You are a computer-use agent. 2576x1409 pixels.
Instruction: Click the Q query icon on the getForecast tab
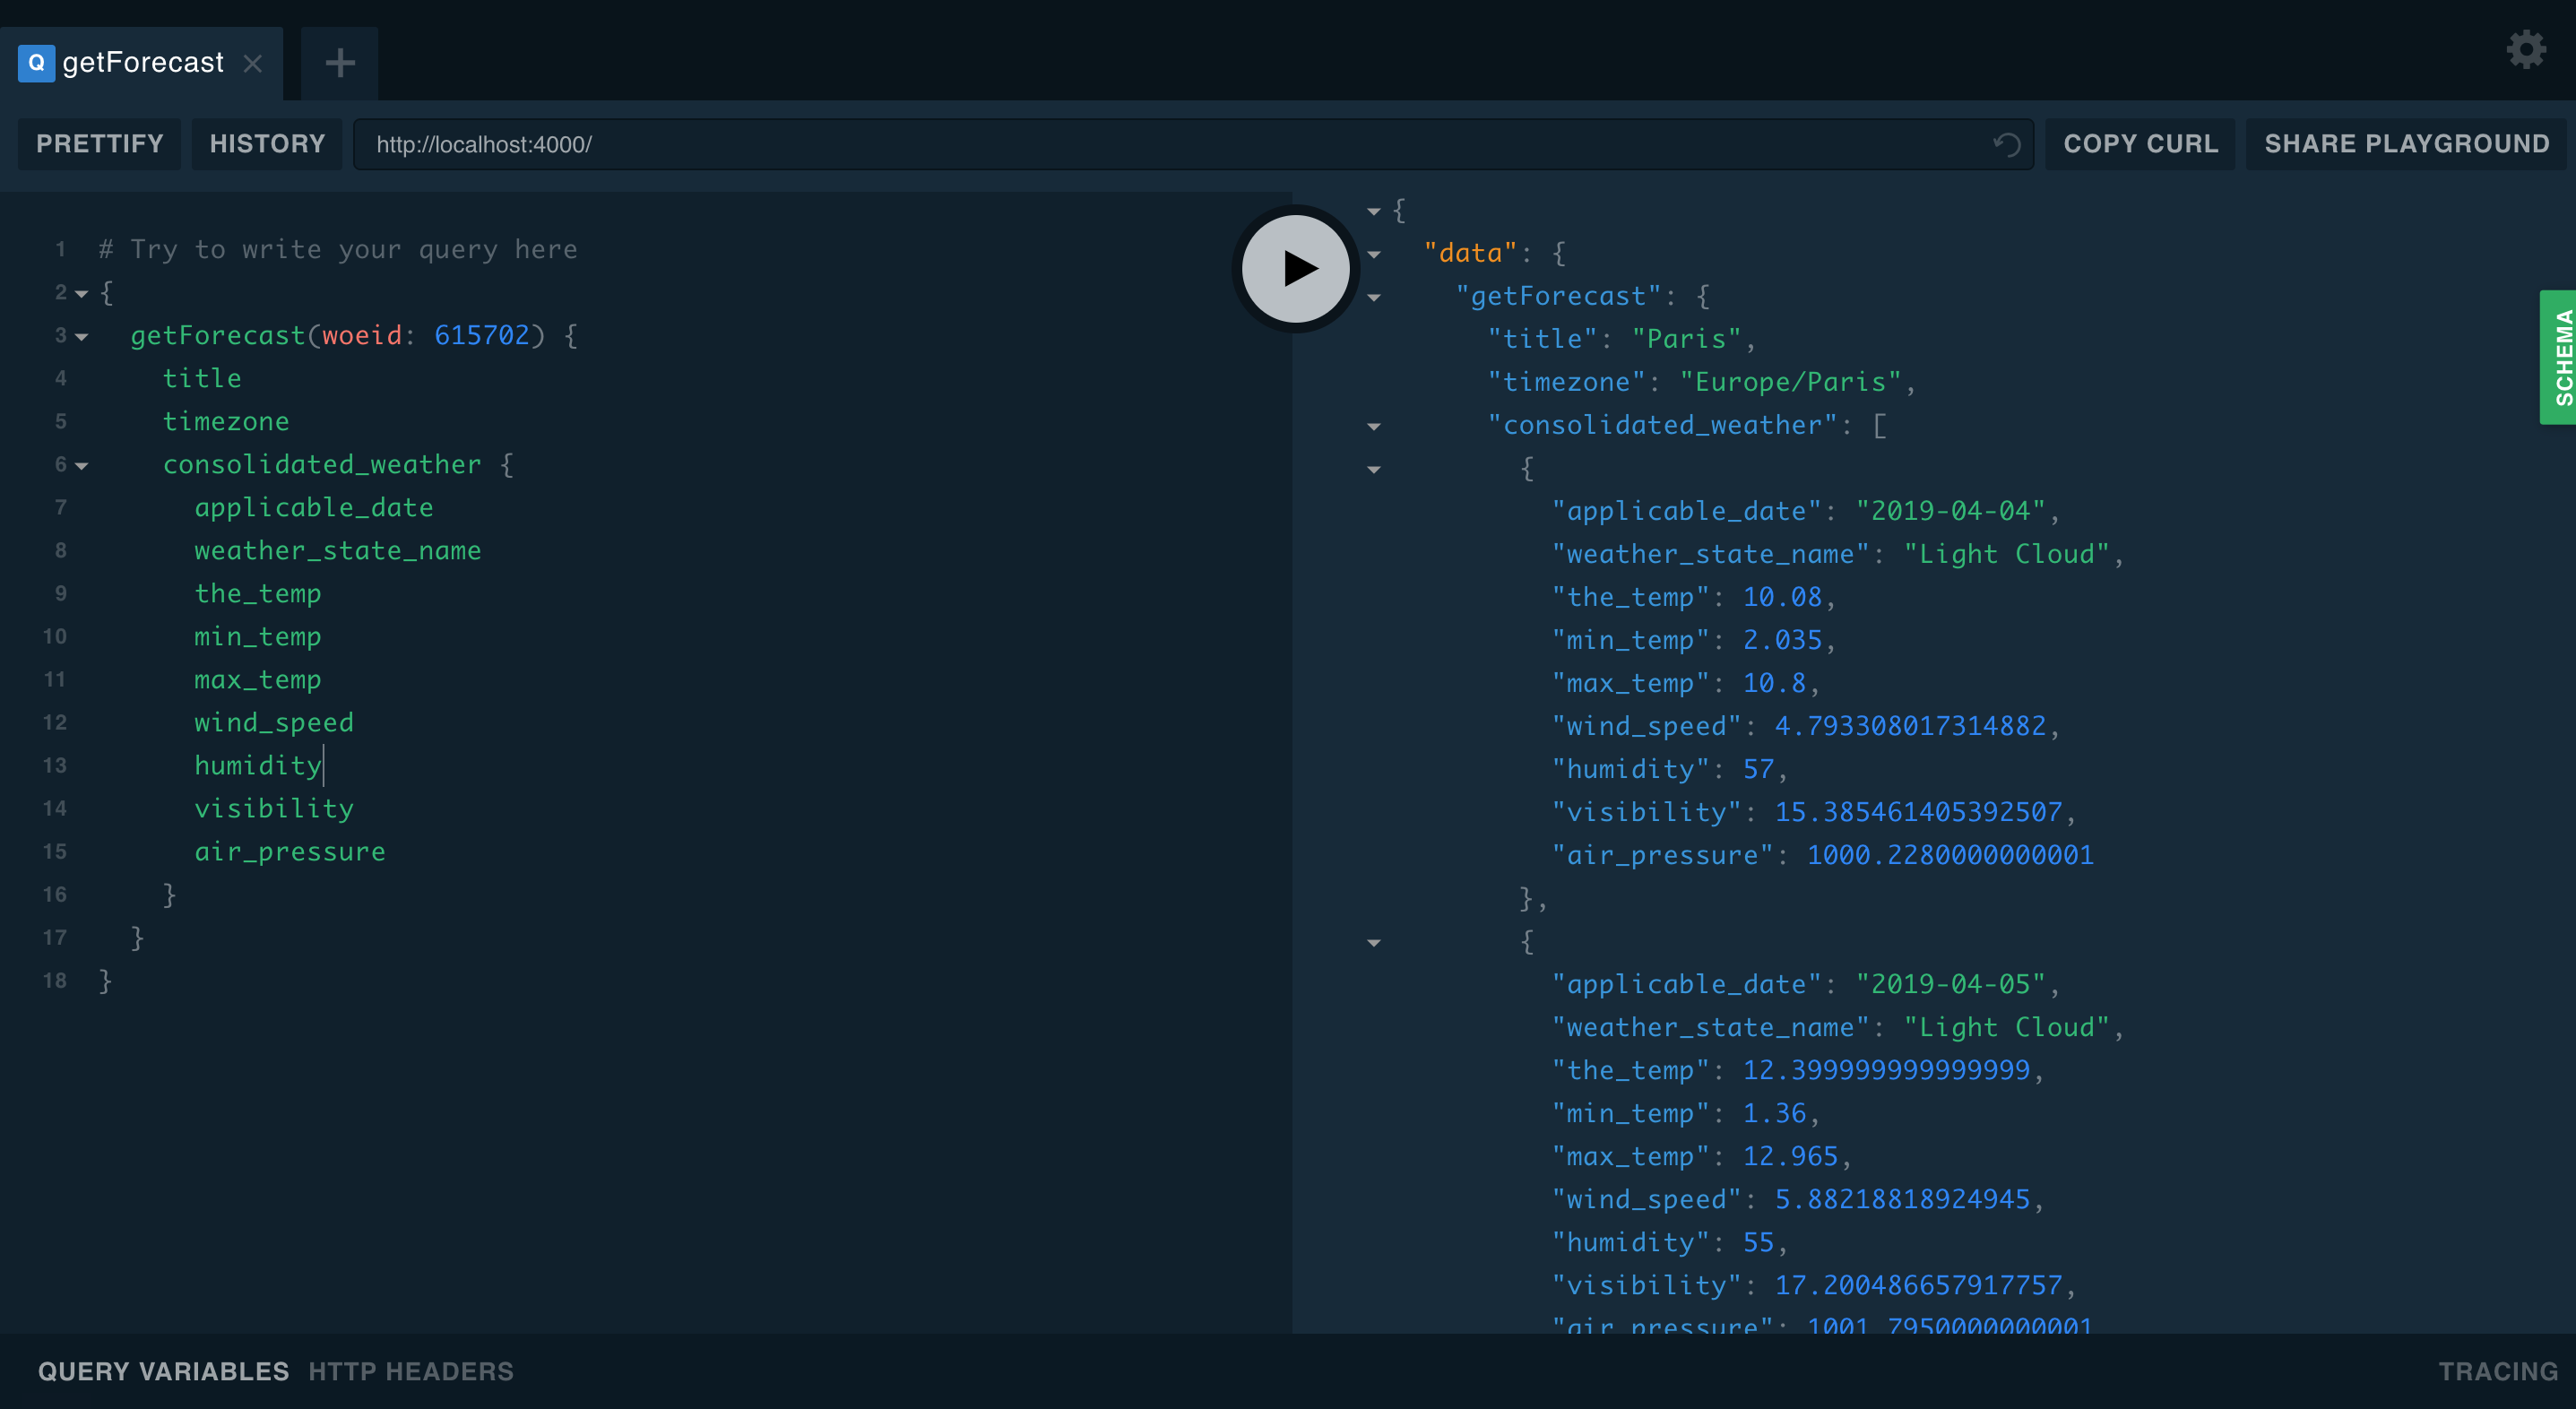coord(36,62)
